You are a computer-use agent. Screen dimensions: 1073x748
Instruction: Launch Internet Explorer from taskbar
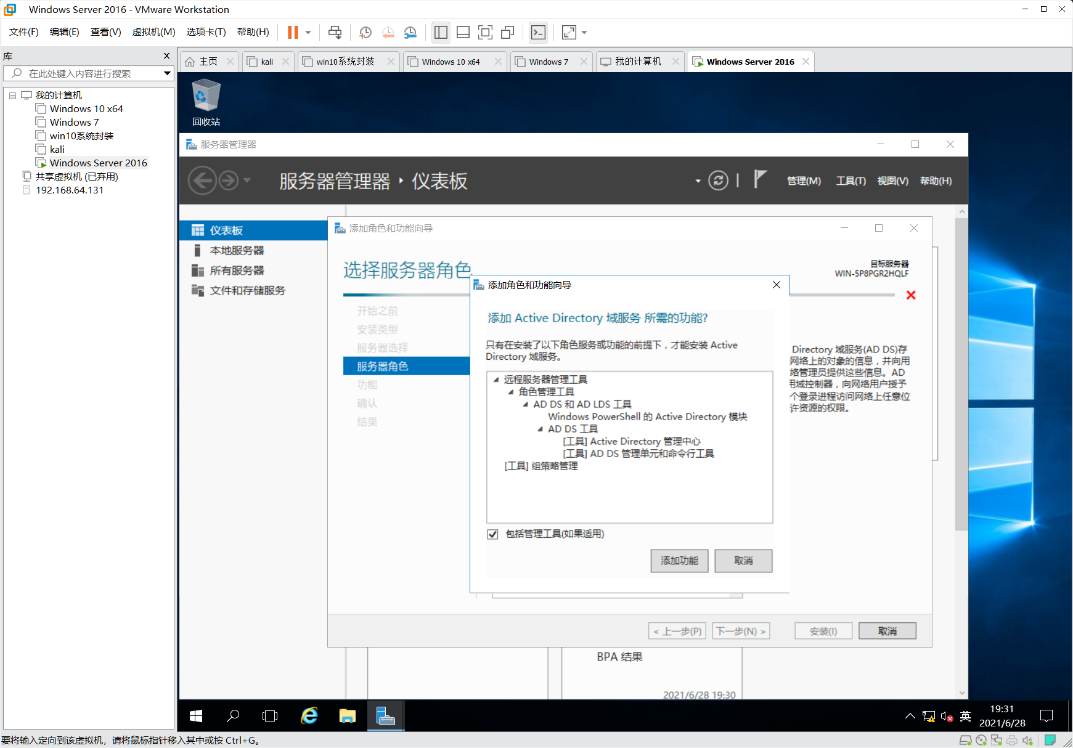(309, 716)
